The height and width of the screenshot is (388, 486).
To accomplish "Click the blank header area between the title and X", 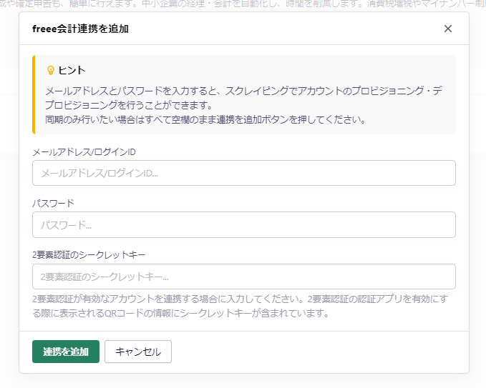I will [286, 29].
